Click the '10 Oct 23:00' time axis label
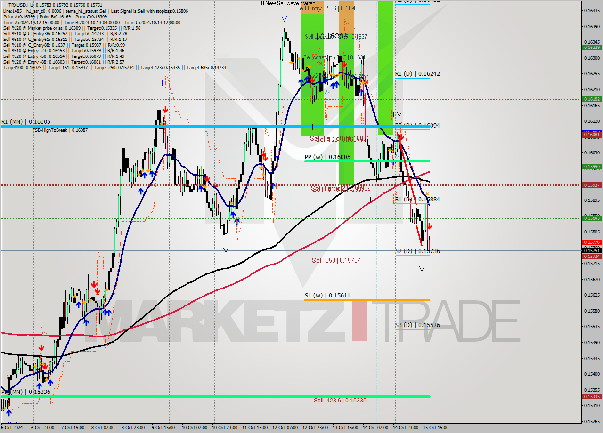The image size is (603, 433). point(224,428)
